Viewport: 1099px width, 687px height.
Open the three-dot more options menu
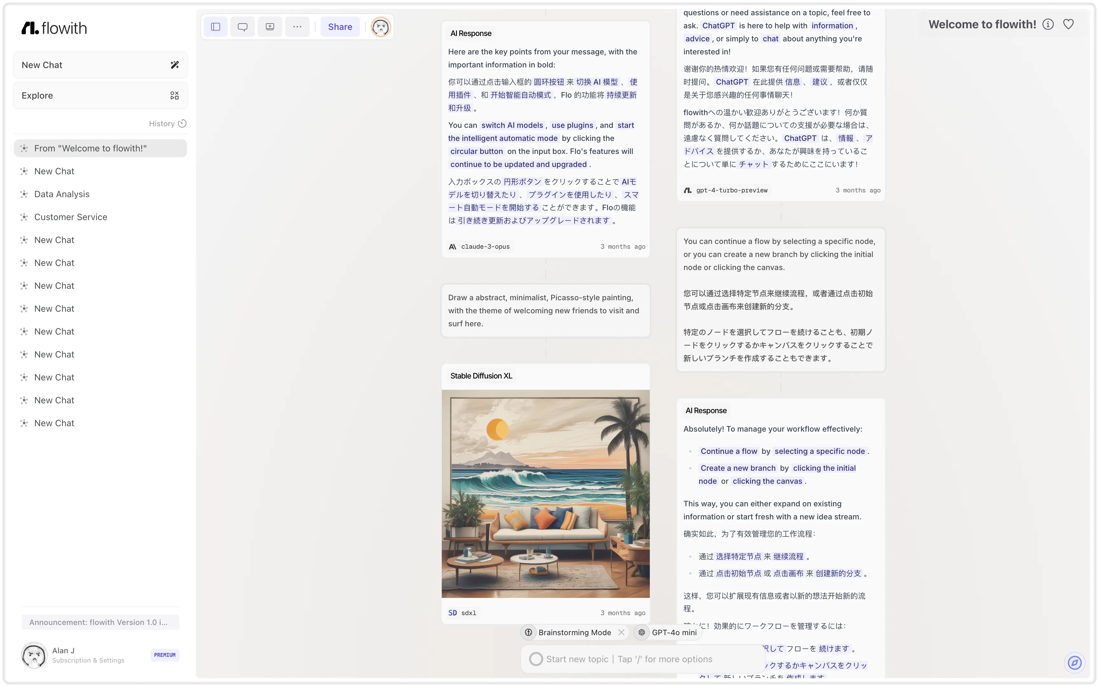tap(297, 27)
